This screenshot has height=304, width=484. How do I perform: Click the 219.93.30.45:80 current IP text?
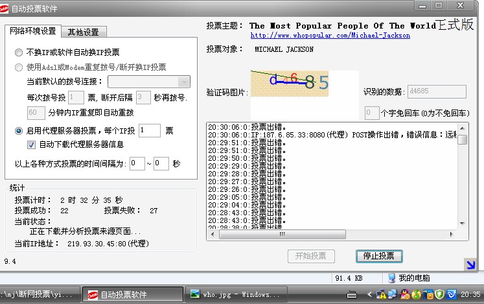click(108, 244)
